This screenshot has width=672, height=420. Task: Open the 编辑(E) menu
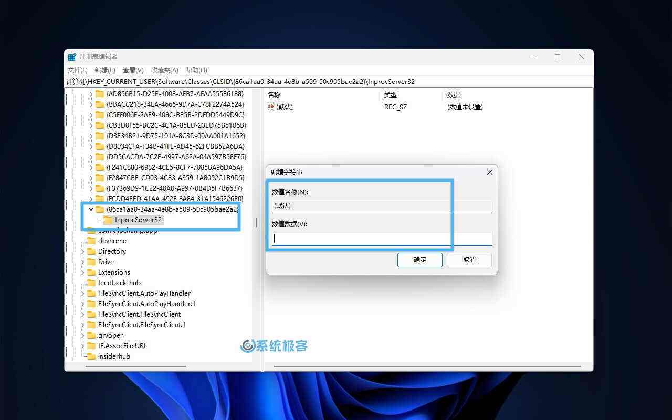(105, 70)
